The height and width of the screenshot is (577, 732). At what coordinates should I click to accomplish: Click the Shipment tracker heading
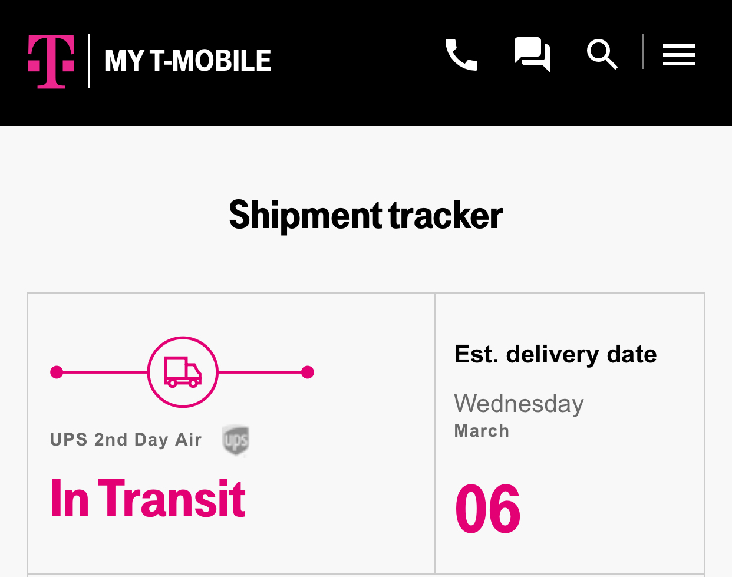365,216
